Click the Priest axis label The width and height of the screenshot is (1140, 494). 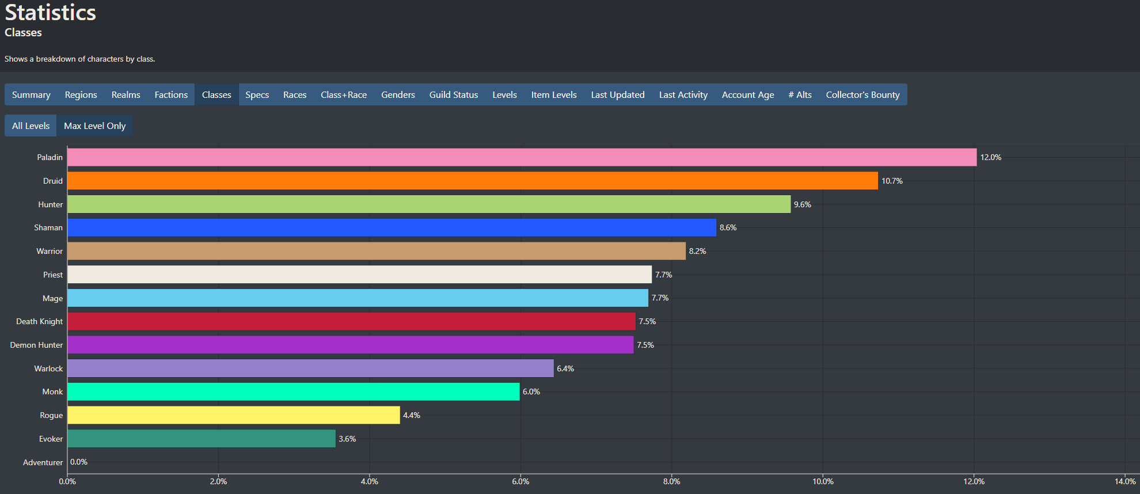tap(53, 275)
